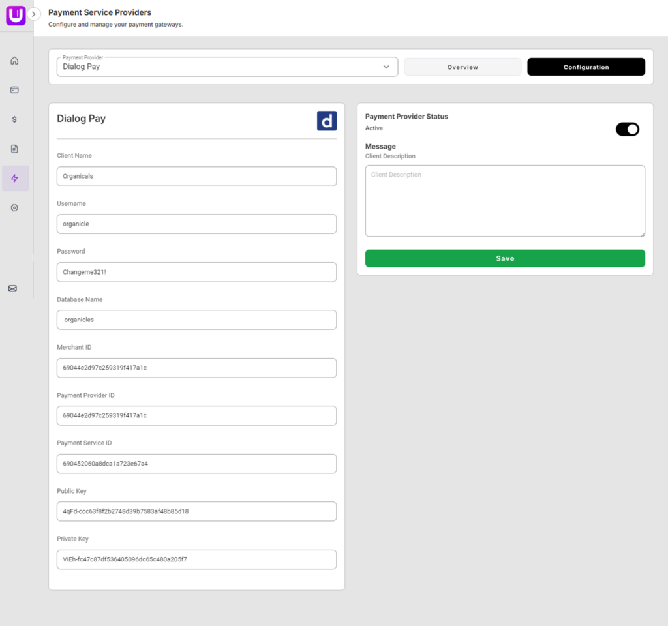The width and height of the screenshot is (668, 626).
Task: Focus the Password field
Action: tap(196, 272)
